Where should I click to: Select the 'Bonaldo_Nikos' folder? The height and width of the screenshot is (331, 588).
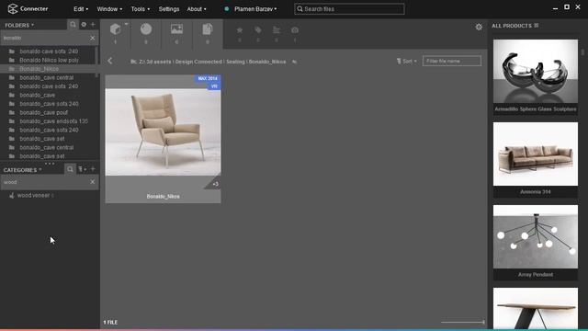pos(39,69)
